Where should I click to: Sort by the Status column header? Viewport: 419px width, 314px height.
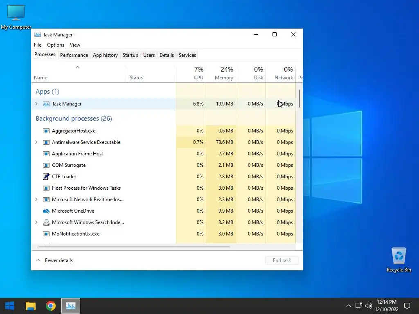point(151,73)
